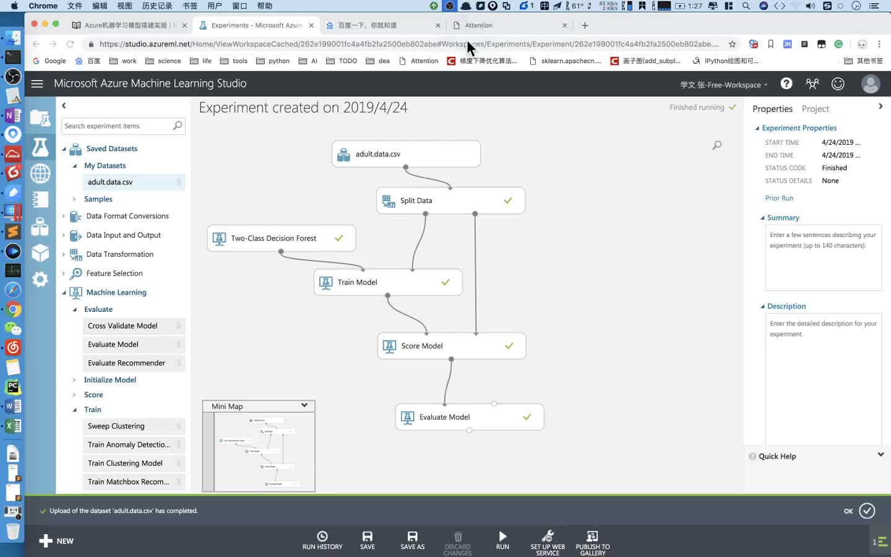Open the python bookmarks folder

pyautogui.click(x=273, y=61)
